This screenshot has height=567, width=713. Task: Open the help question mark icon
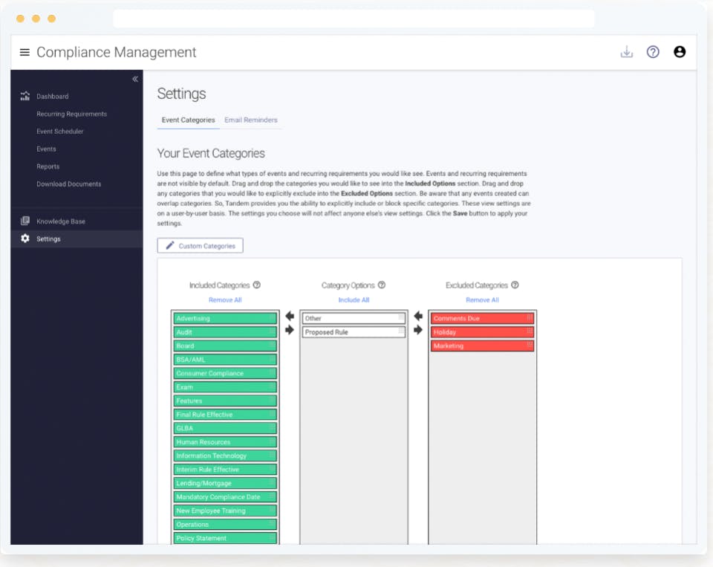(653, 52)
